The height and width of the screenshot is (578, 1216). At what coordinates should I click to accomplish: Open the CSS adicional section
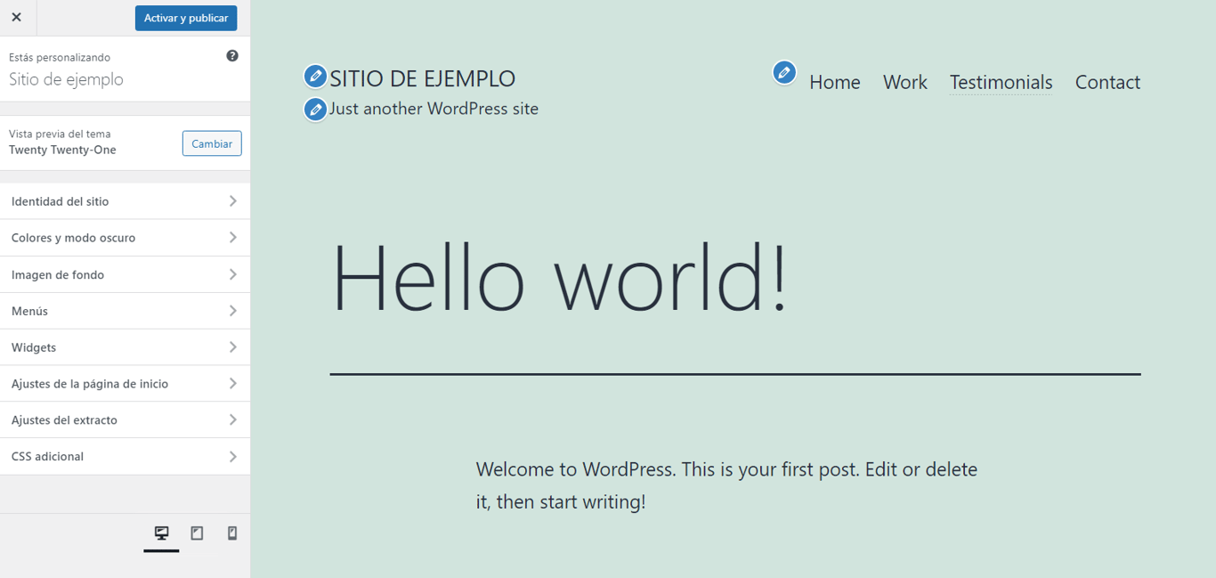tap(125, 456)
